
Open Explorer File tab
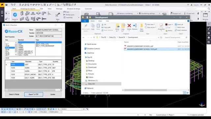tap(85, 21)
